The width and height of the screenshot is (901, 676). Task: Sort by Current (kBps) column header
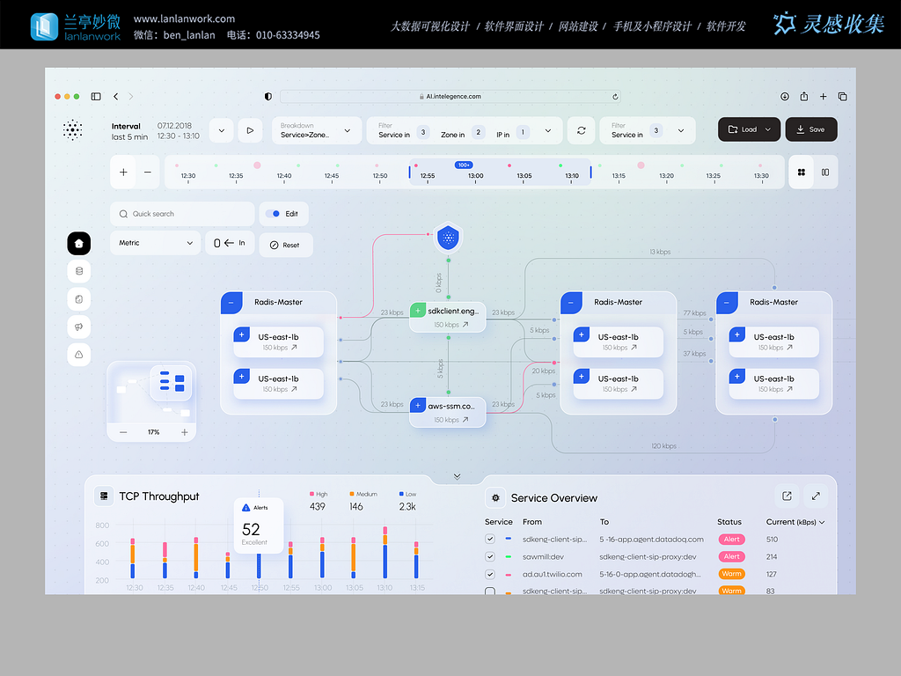click(795, 522)
